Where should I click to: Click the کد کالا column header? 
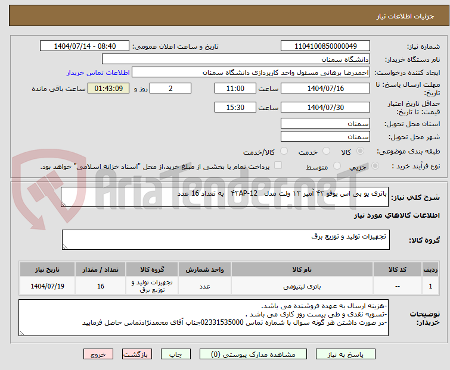(397, 269)
